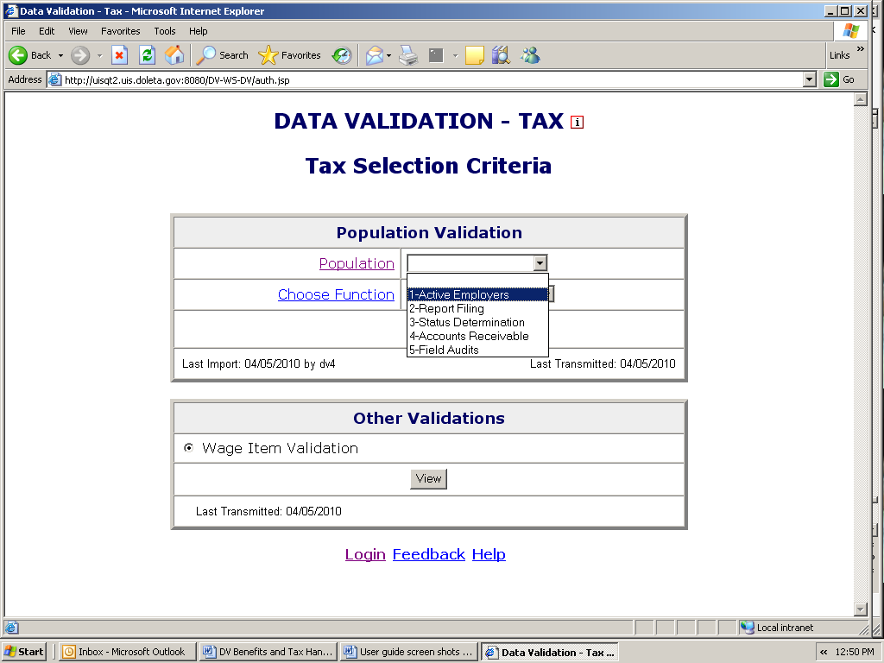Expand the Mail button dropdown arrow
The image size is (884, 663).
click(x=389, y=55)
